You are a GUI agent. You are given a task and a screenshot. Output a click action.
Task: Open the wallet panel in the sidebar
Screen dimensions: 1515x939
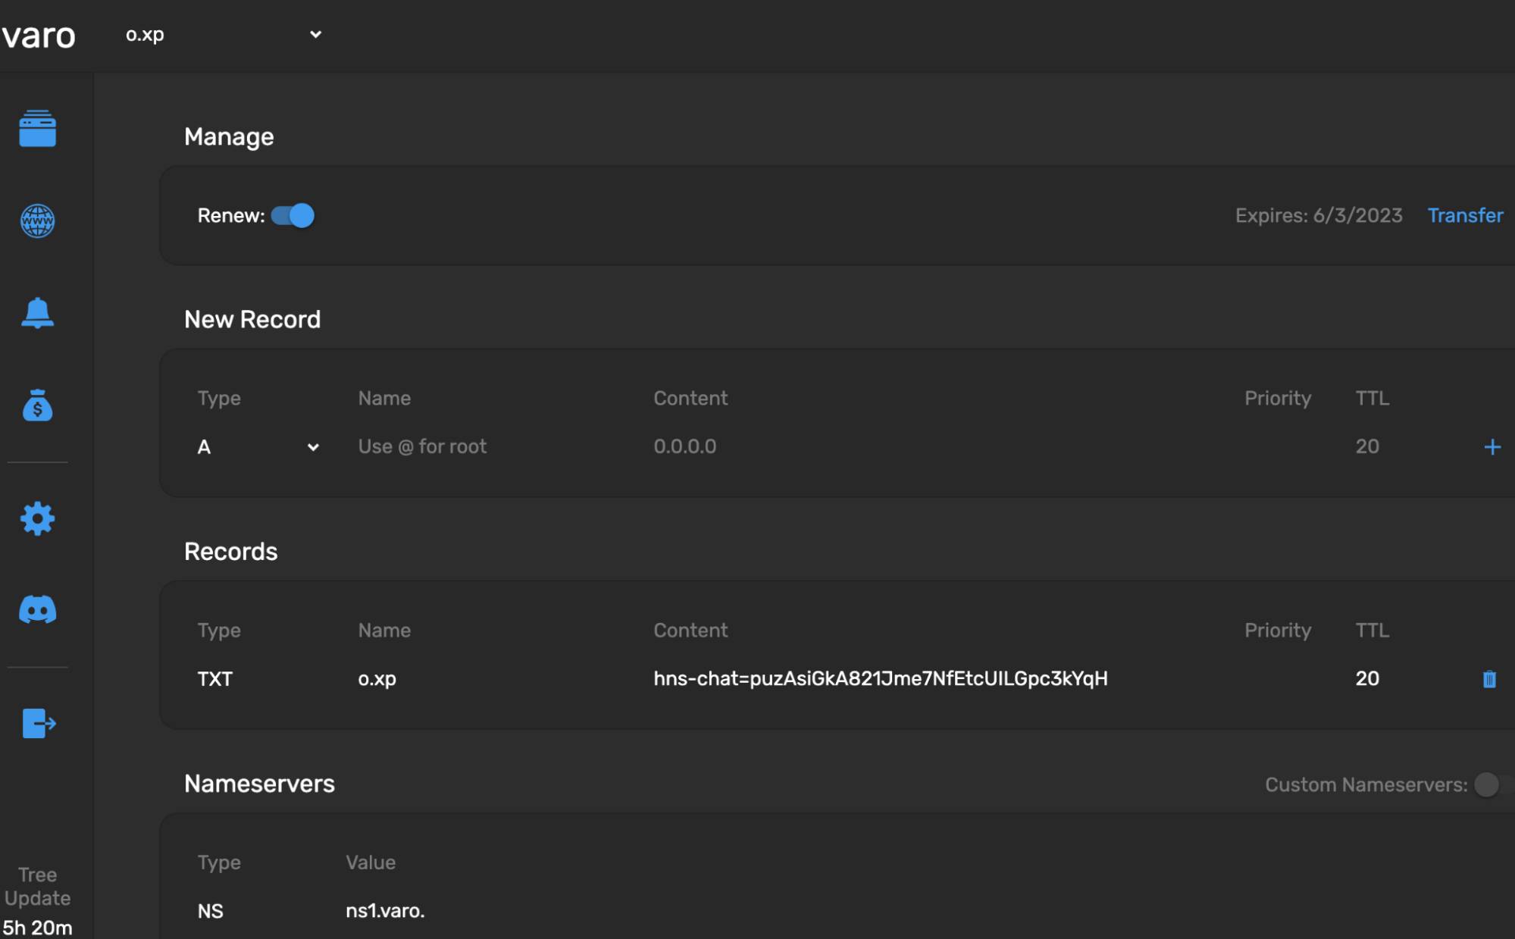pos(36,129)
